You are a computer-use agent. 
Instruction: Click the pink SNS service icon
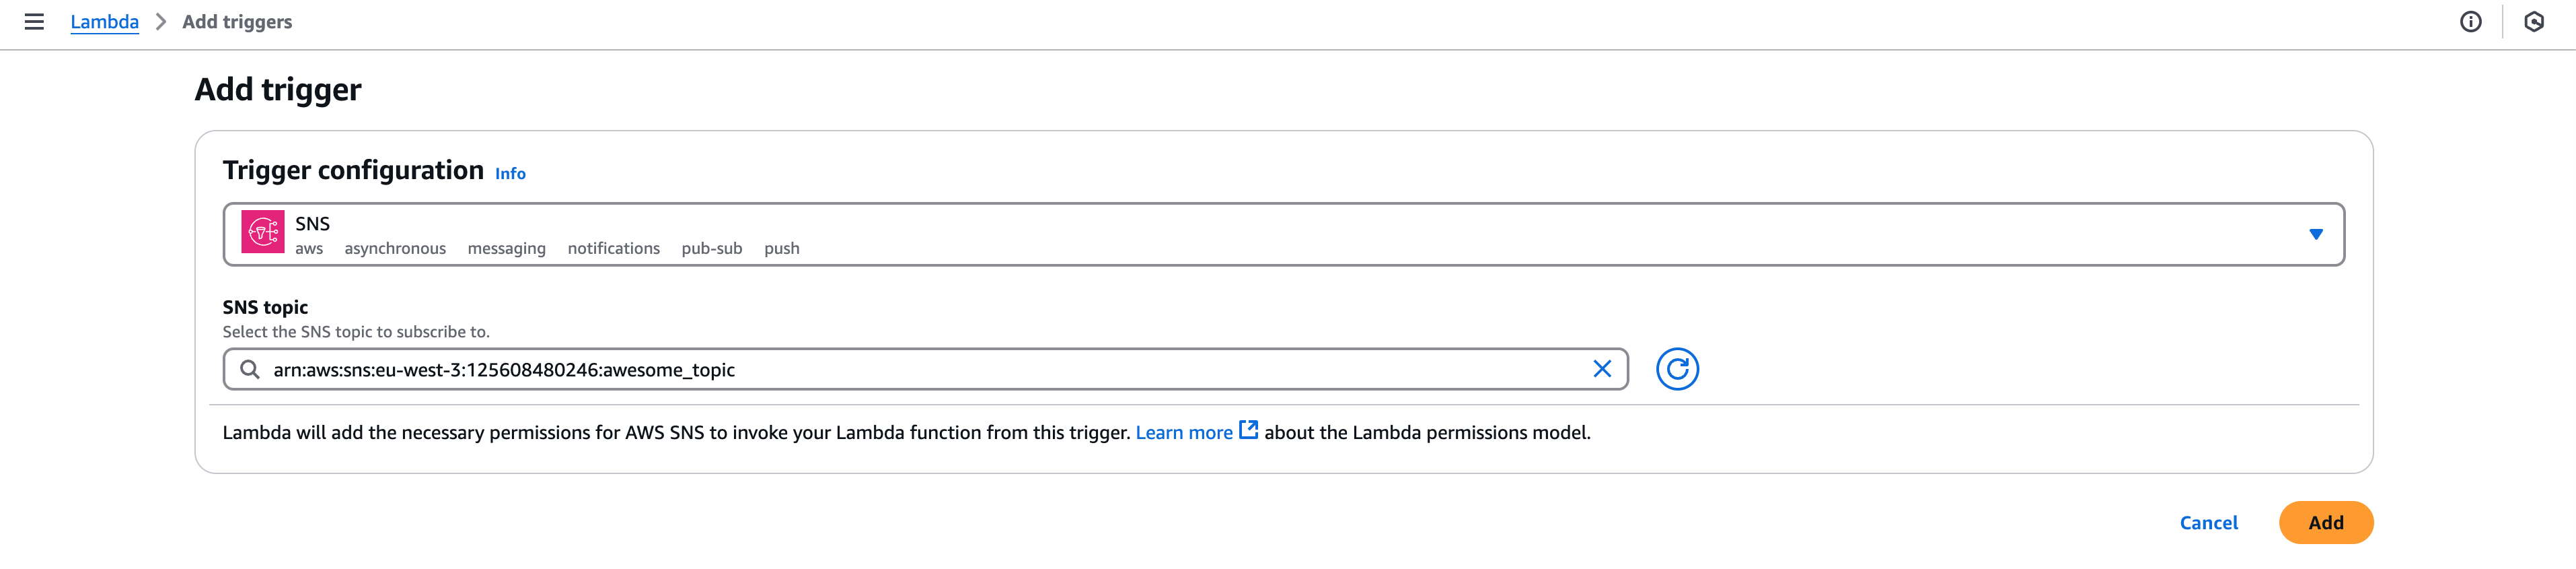263,232
